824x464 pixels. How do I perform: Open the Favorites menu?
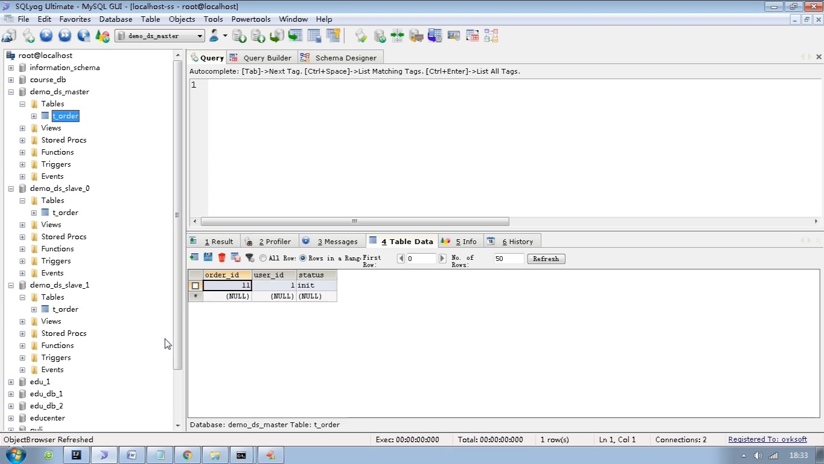click(x=75, y=19)
